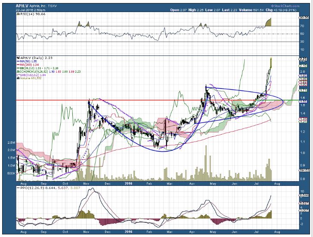Click the 2.5M volume scale label
Screen dimensions: 313x237
pyautogui.click(x=11, y=143)
